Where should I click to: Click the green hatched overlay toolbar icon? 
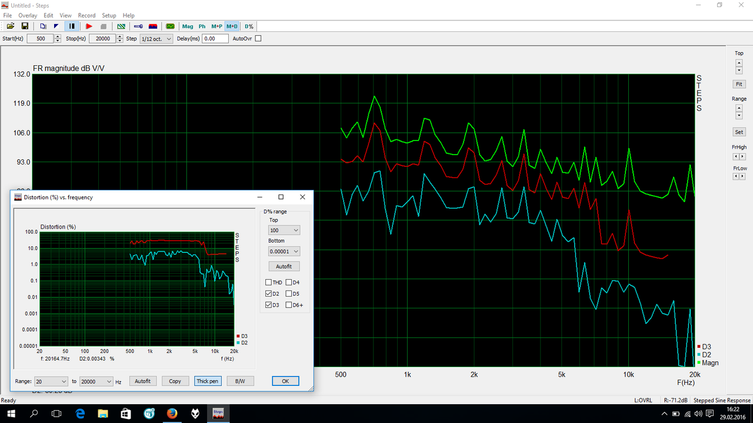click(121, 26)
